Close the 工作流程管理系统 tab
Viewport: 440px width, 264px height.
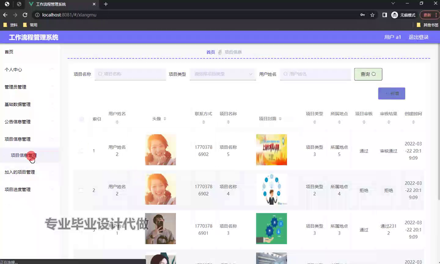pyautogui.click(x=94, y=4)
